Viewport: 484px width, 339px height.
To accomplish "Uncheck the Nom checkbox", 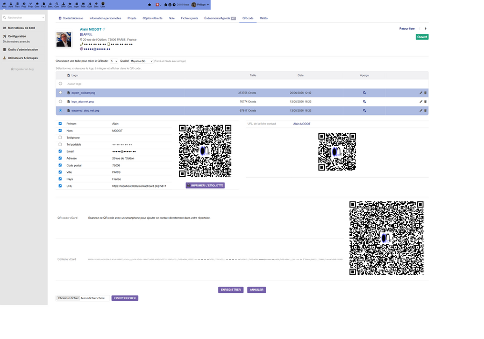I will tap(60, 131).
